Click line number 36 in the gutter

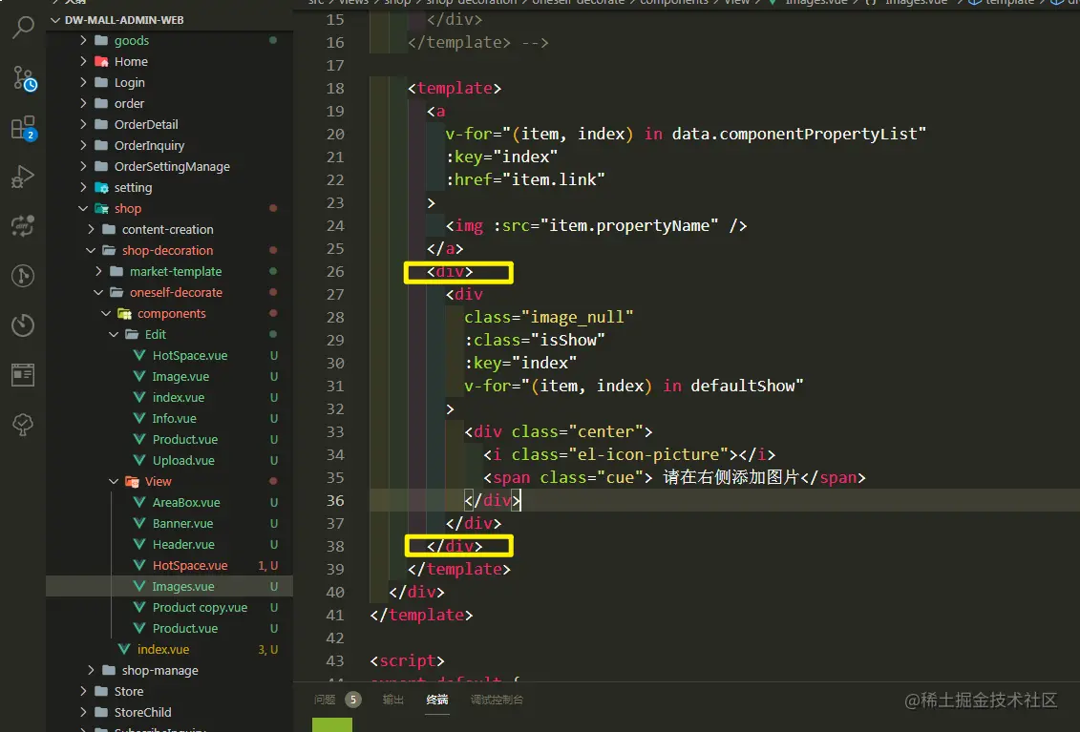[x=335, y=501]
